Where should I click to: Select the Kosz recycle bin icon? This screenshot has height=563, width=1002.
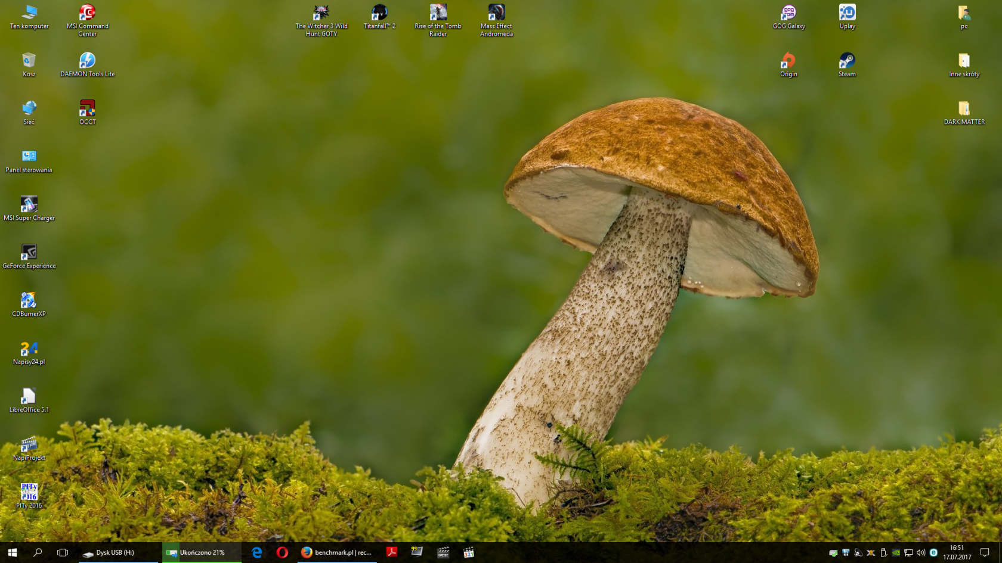[29, 65]
